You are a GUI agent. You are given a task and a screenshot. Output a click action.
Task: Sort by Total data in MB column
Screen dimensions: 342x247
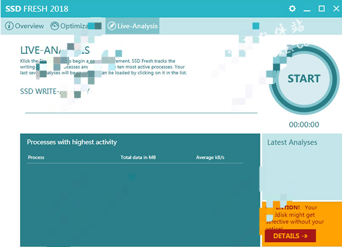[138, 157]
